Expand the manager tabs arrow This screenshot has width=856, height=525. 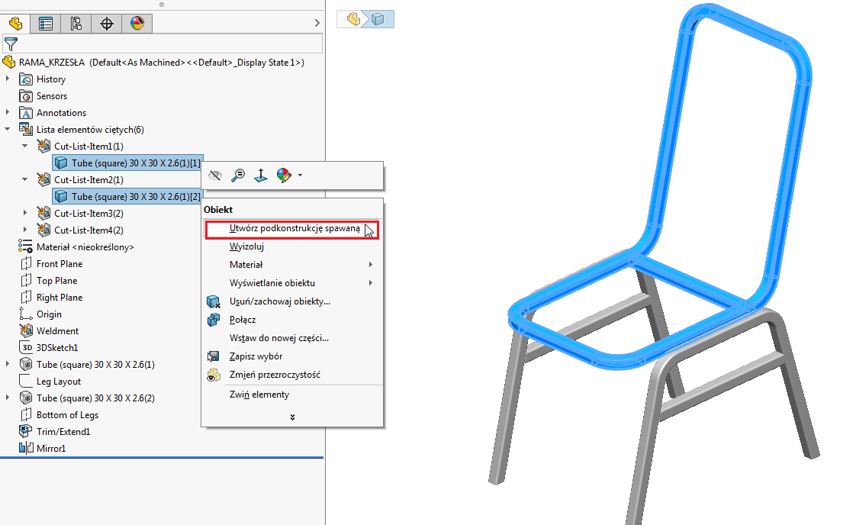[x=317, y=23]
